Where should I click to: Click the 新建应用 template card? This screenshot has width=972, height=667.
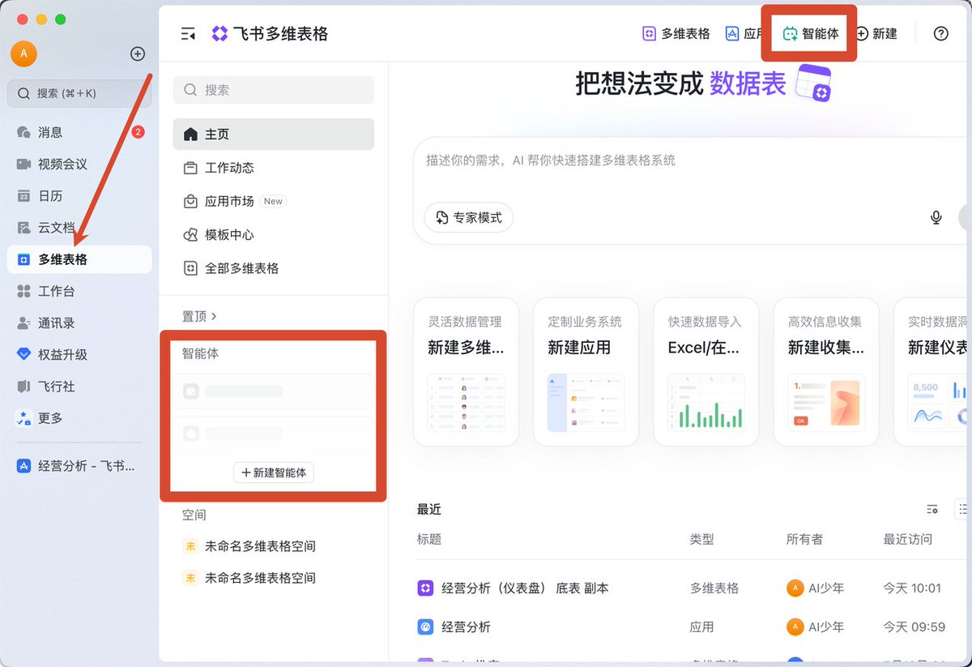click(586, 372)
